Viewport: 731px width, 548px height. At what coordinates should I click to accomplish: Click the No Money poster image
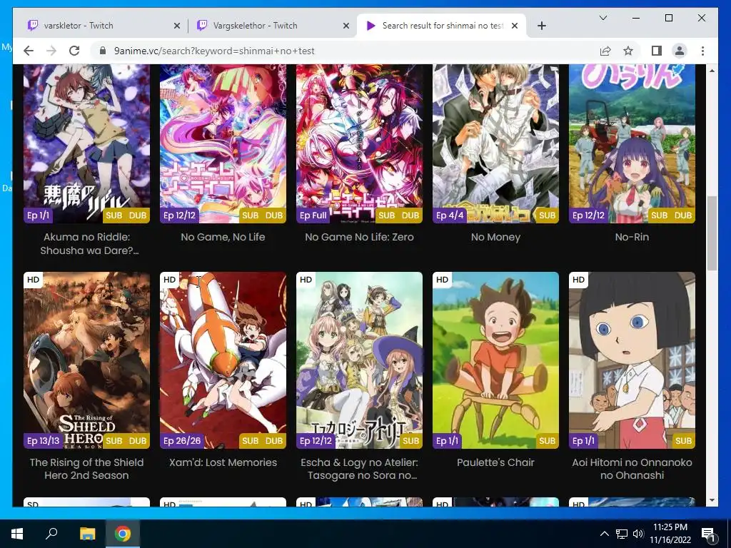click(495, 143)
